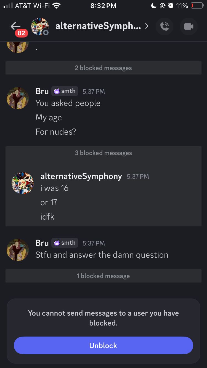Tap the Bru username on first message

click(x=42, y=91)
